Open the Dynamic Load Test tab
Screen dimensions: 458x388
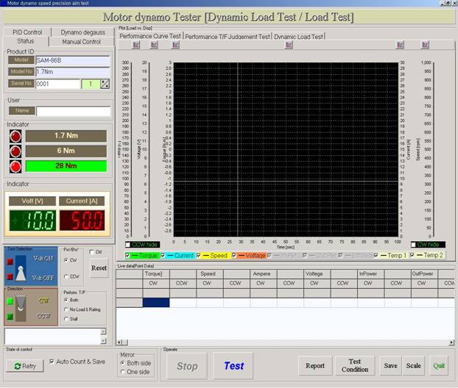[x=298, y=37]
